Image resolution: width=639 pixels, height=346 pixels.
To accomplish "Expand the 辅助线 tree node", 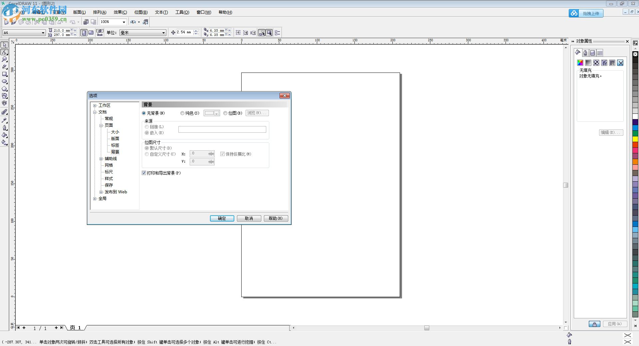I will 101,159.
